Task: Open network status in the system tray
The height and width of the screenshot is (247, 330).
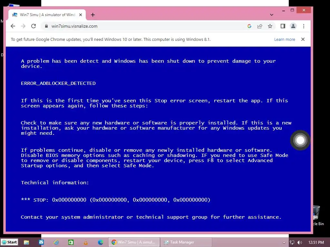Action: pos(292,242)
